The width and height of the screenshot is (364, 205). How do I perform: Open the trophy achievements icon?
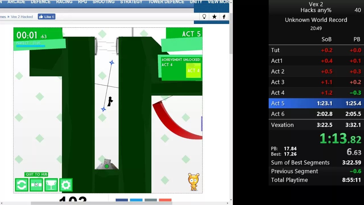click(51, 185)
